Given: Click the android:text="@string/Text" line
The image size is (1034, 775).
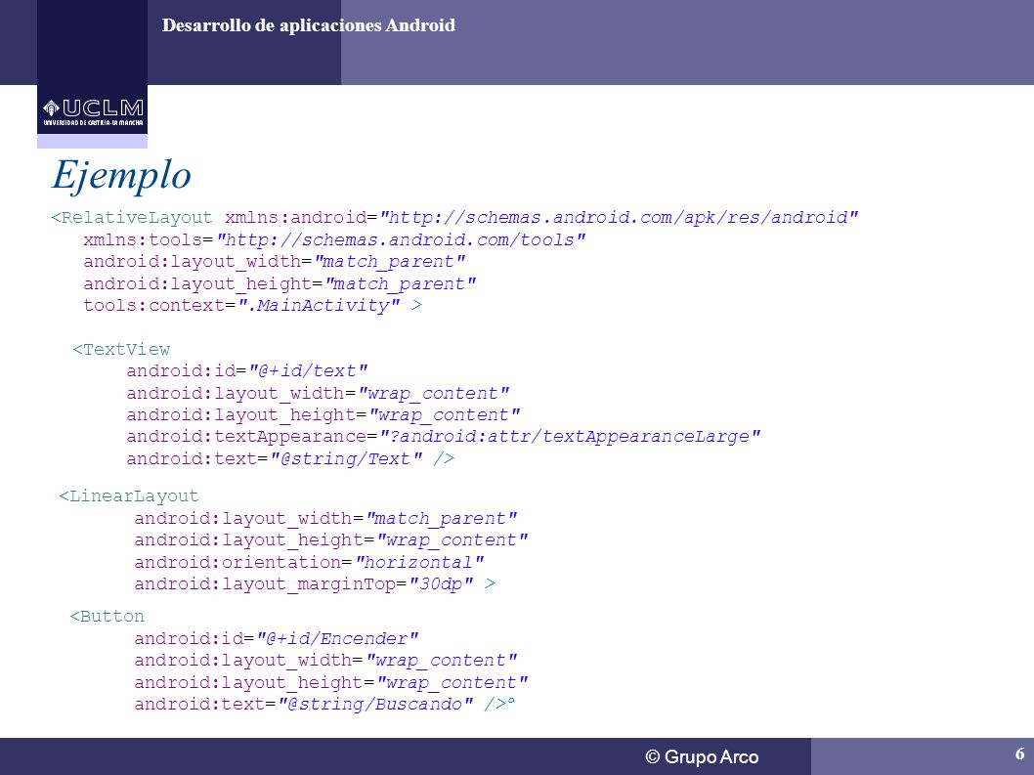Looking at the screenshot, I should 290,458.
